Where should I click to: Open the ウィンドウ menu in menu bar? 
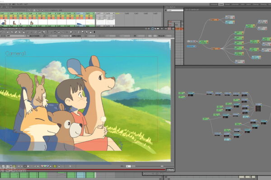pos(20,4)
